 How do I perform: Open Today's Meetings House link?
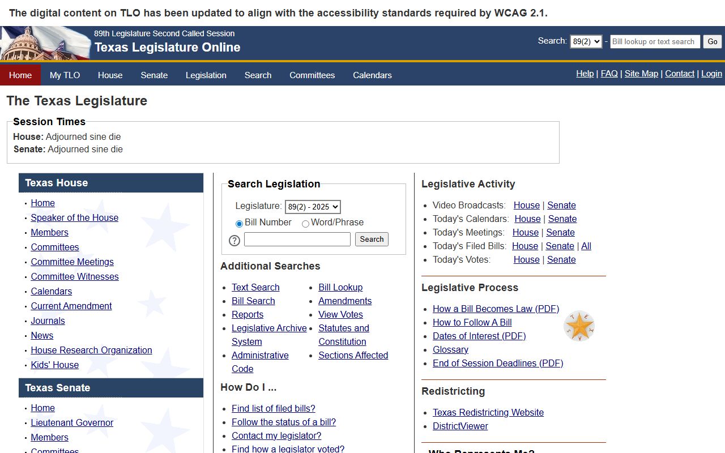click(526, 232)
